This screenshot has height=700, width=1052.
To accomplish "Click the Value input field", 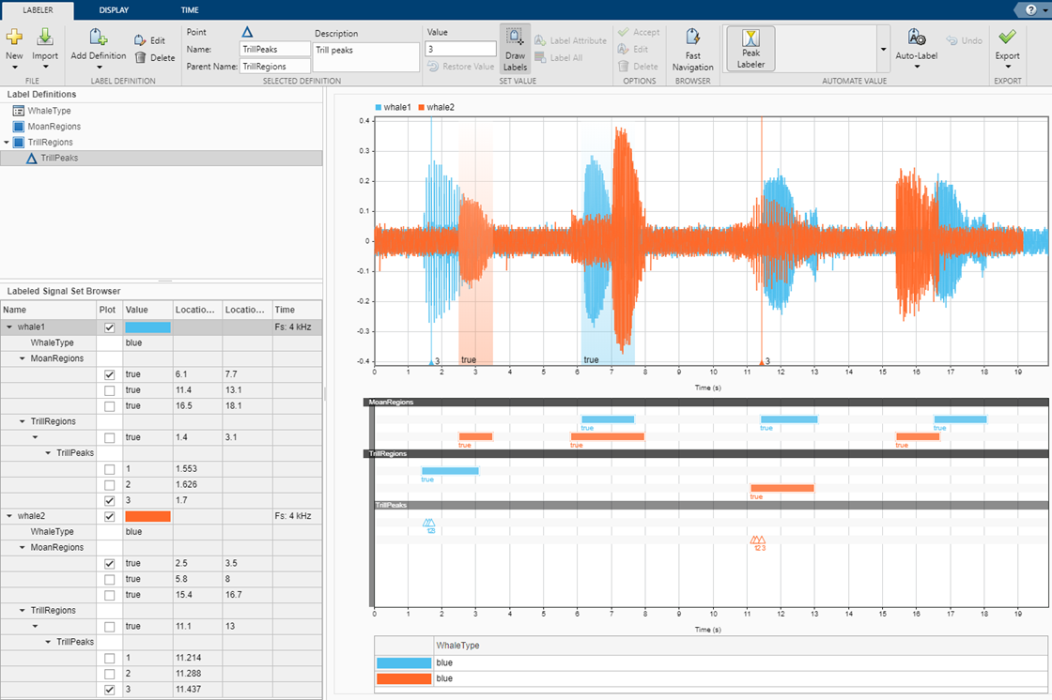I will 460,49.
